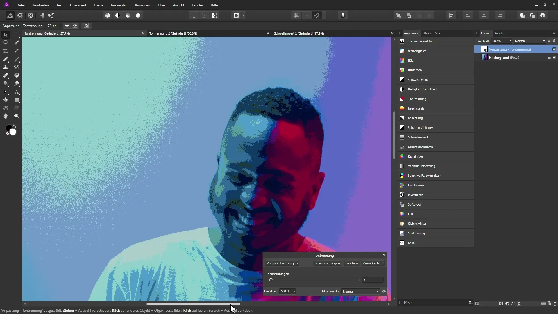
Task: Toggle visibility of Anpassung - Tontrennung layer
Action: pyautogui.click(x=554, y=49)
